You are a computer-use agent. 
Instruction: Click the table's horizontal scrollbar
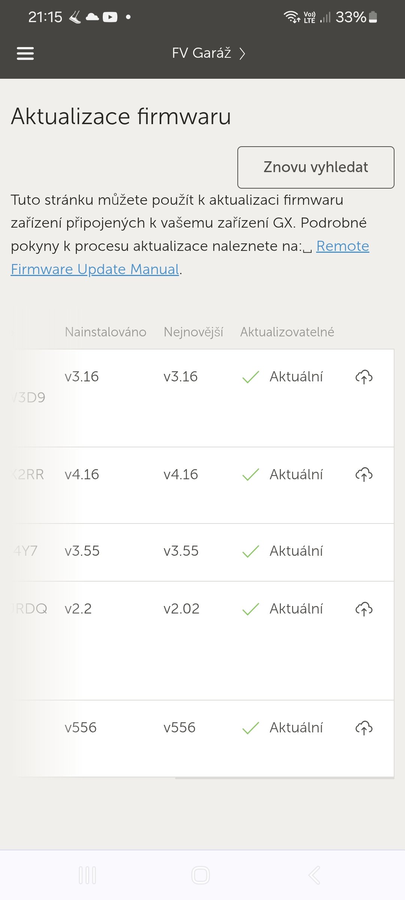coord(284,778)
